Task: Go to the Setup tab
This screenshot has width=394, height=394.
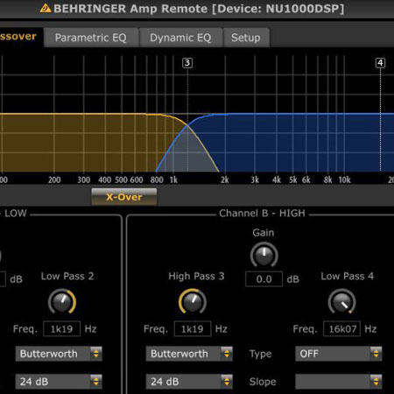Action: point(246,38)
